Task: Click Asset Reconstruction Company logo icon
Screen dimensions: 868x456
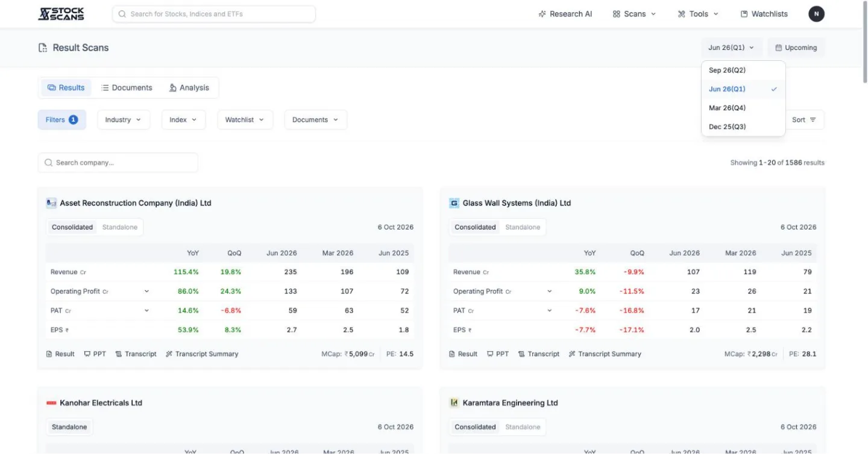Action: click(51, 203)
